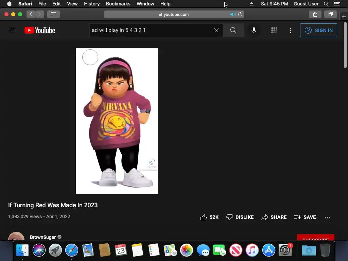
Task: Click the SIGN IN button
Action: 318,30
